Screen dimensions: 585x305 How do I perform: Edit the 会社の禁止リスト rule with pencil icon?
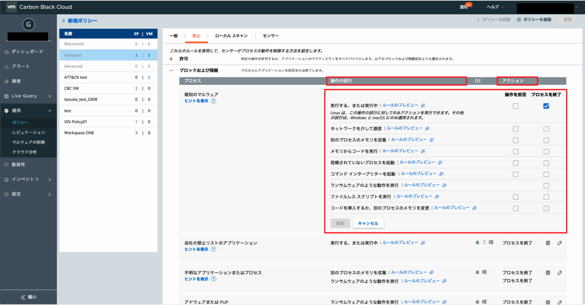pos(559,243)
